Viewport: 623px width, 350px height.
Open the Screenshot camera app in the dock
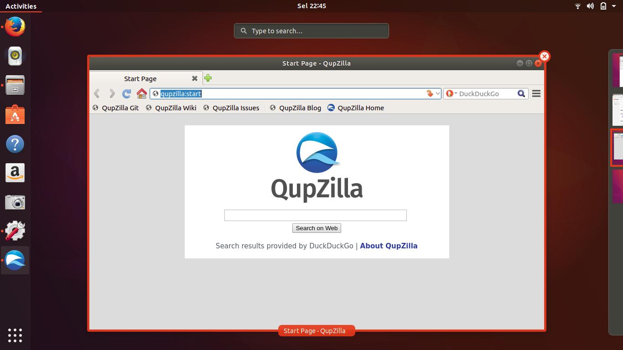click(15, 202)
